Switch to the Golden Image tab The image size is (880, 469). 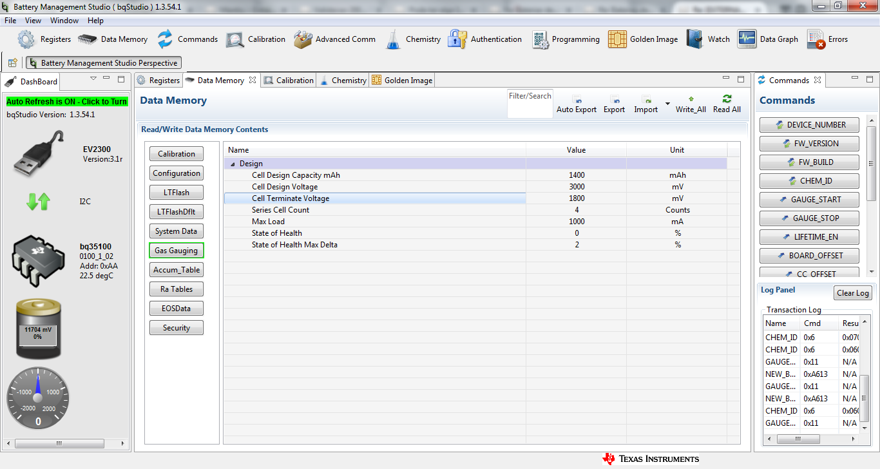[x=402, y=81]
